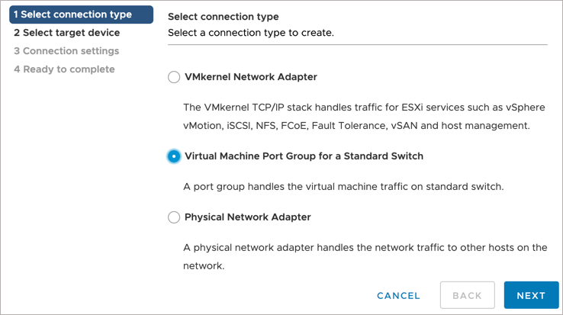Click the 'Virtual Machine Port Group for a Standard Switch' label
The image size is (563, 315).
click(304, 156)
